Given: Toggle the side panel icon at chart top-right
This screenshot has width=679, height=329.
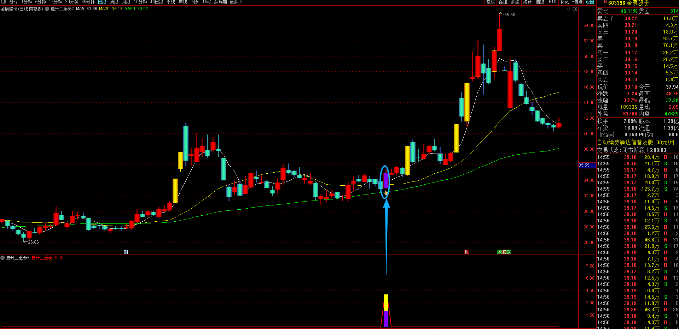Looking at the screenshot, I should (575, 9).
